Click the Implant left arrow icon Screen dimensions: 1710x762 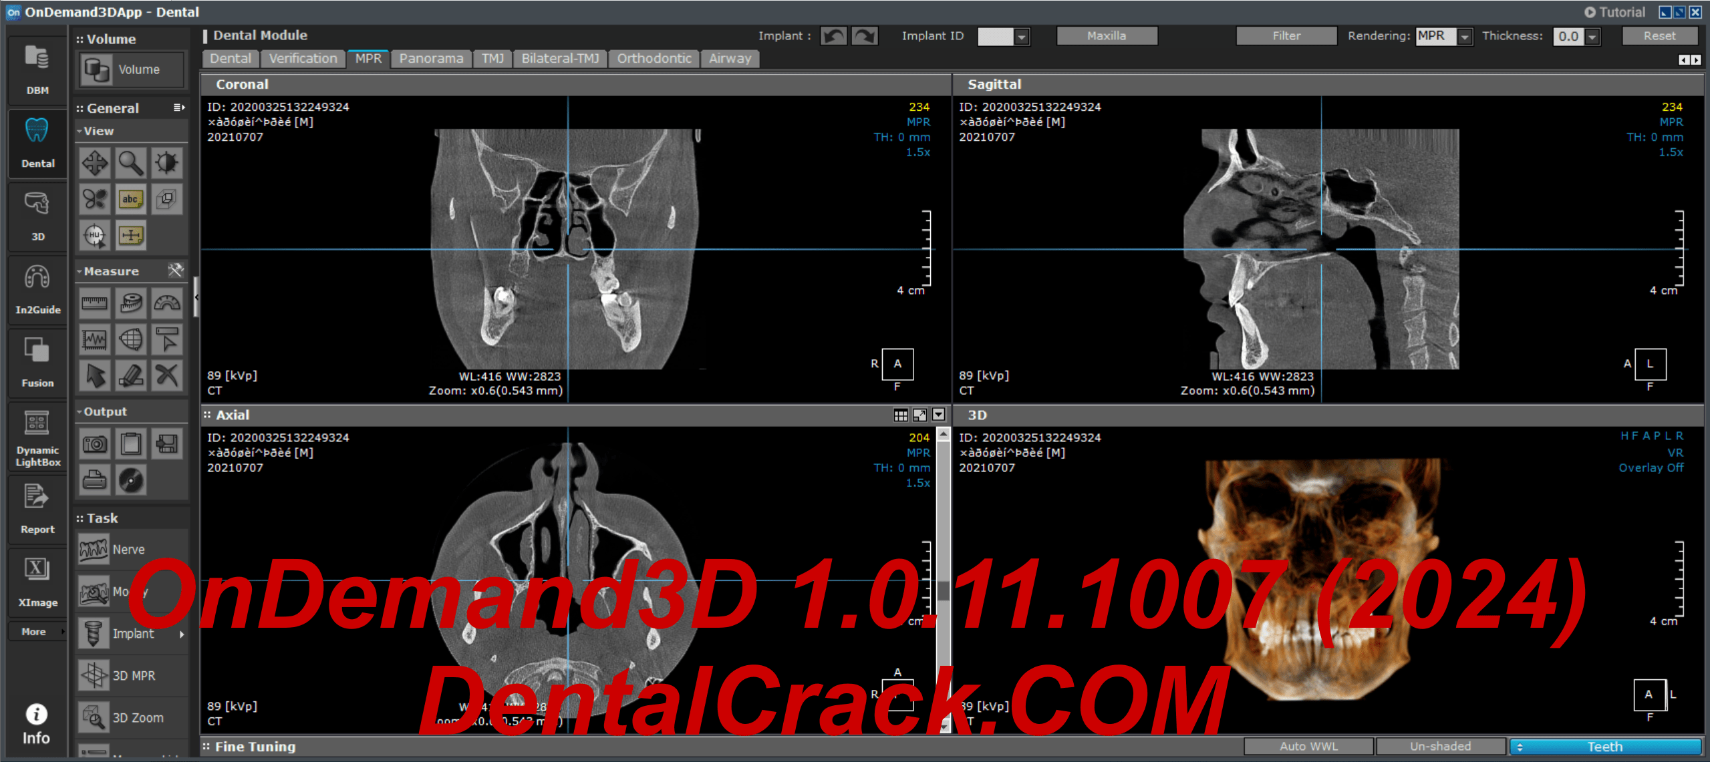(x=832, y=37)
